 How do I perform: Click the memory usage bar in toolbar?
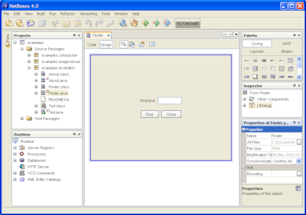[x=187, y=23]
